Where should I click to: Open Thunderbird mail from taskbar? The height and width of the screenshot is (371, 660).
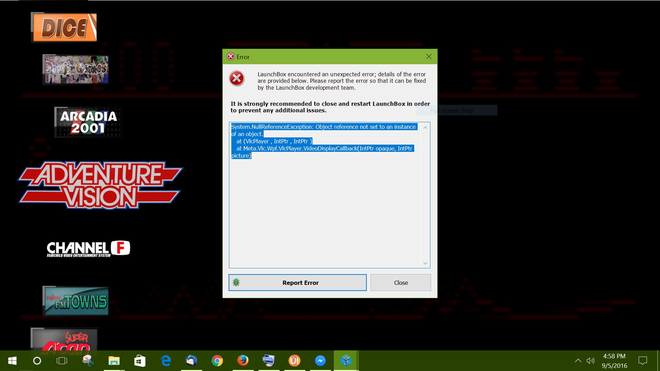[191, 361]
